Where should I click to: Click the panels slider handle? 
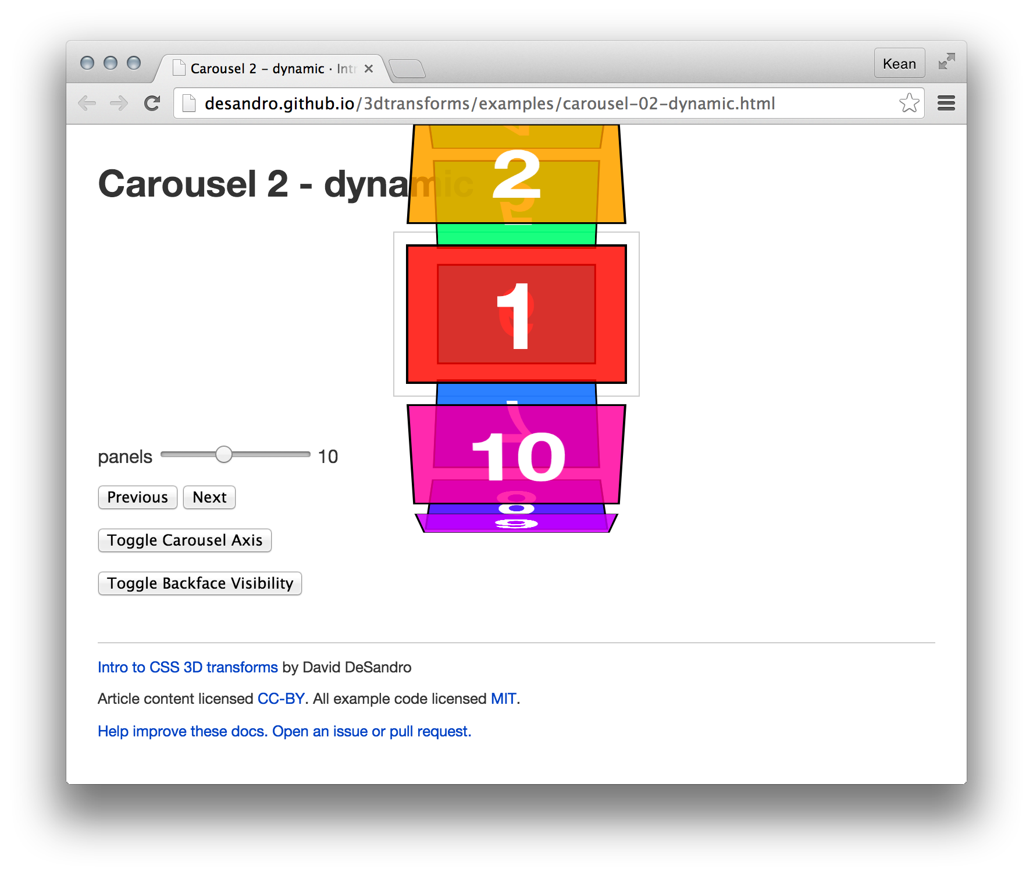pyautogui.click(x=224, y=455)
